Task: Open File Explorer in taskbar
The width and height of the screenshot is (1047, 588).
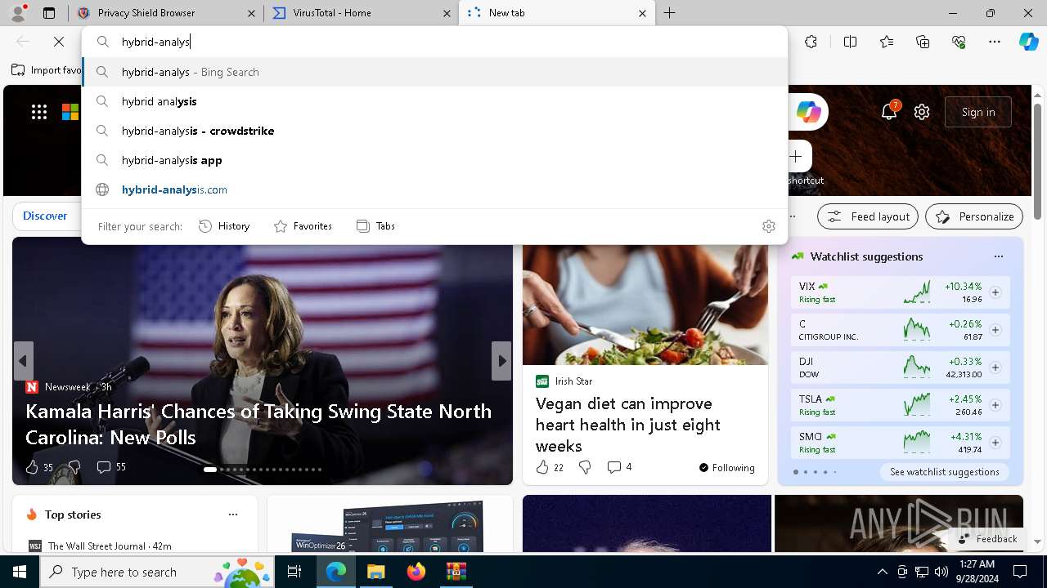Action: pos(375,572)
